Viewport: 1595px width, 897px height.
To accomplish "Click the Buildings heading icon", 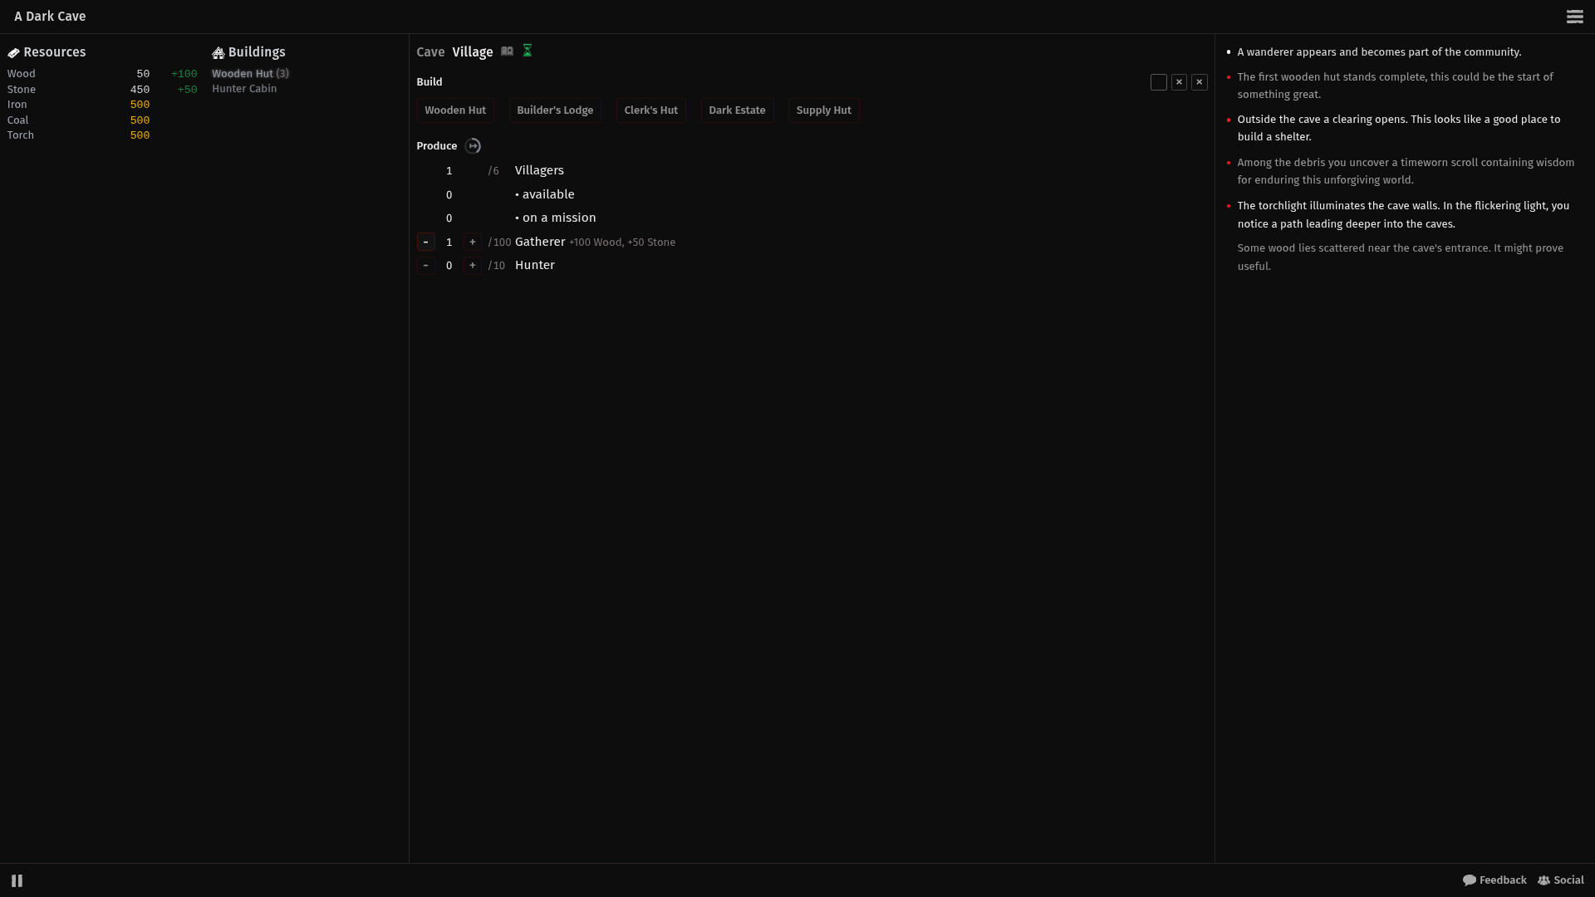I will [x=218, y=52].
